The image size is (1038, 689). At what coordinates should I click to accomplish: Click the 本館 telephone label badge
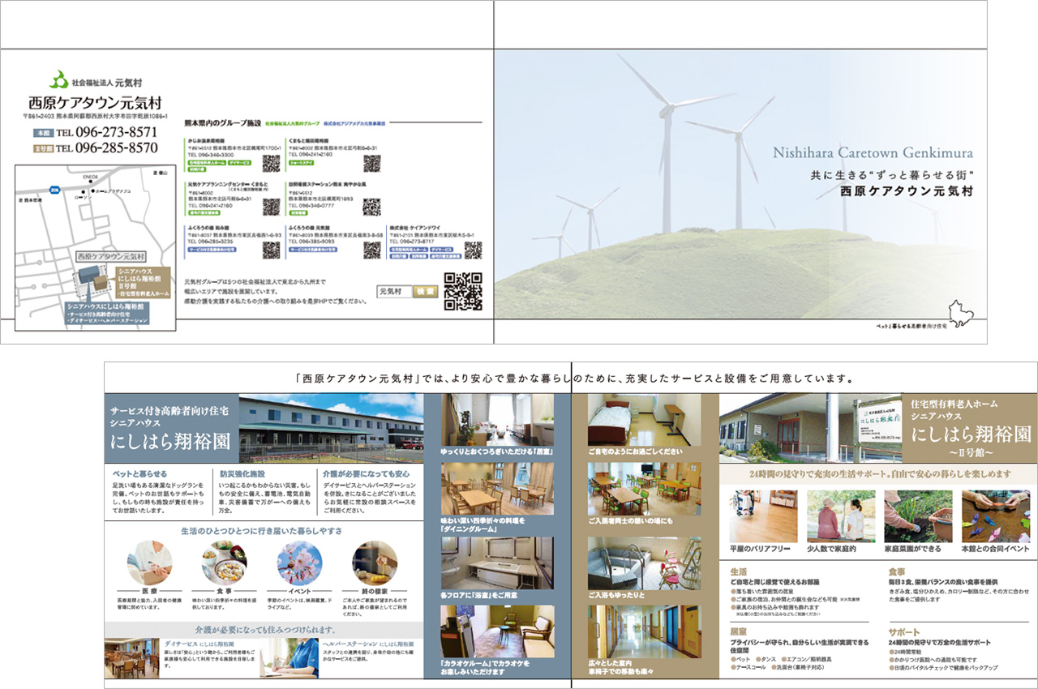[x=41, y=132]
